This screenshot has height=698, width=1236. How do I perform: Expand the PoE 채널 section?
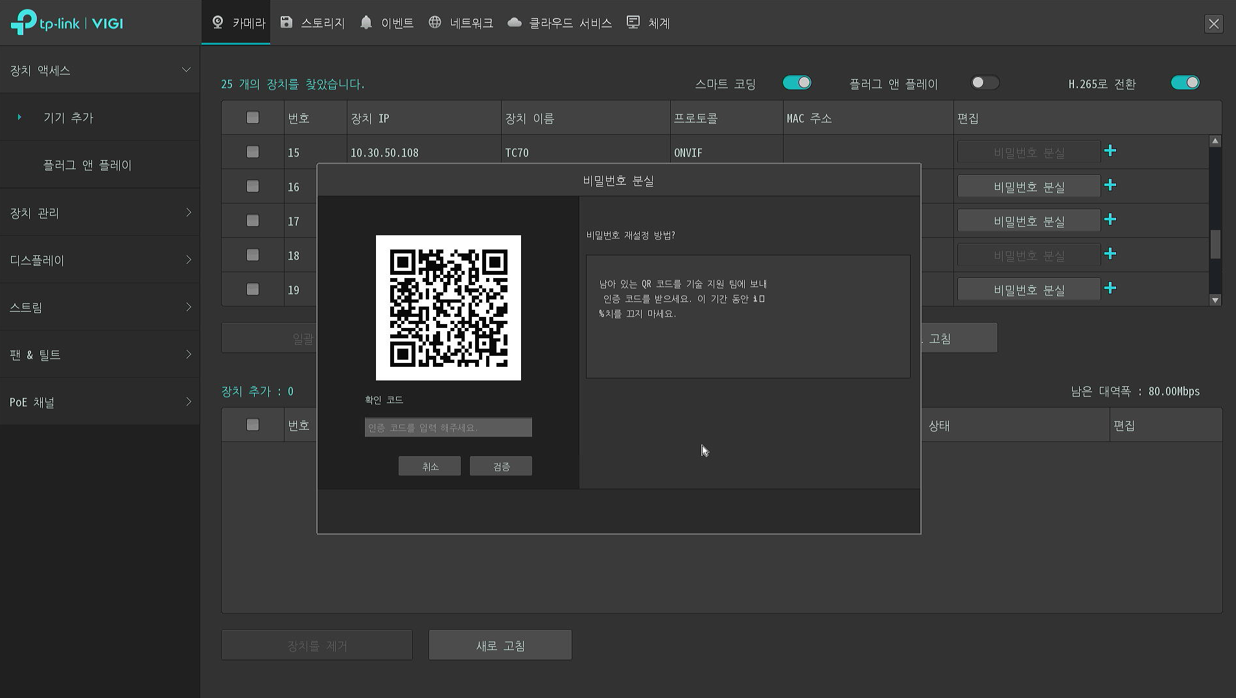100,402
